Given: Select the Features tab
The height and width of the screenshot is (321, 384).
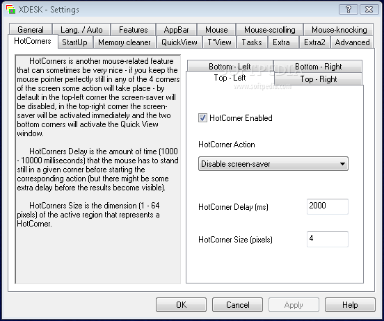Looking at the screenshot, I should coord(134,30).
